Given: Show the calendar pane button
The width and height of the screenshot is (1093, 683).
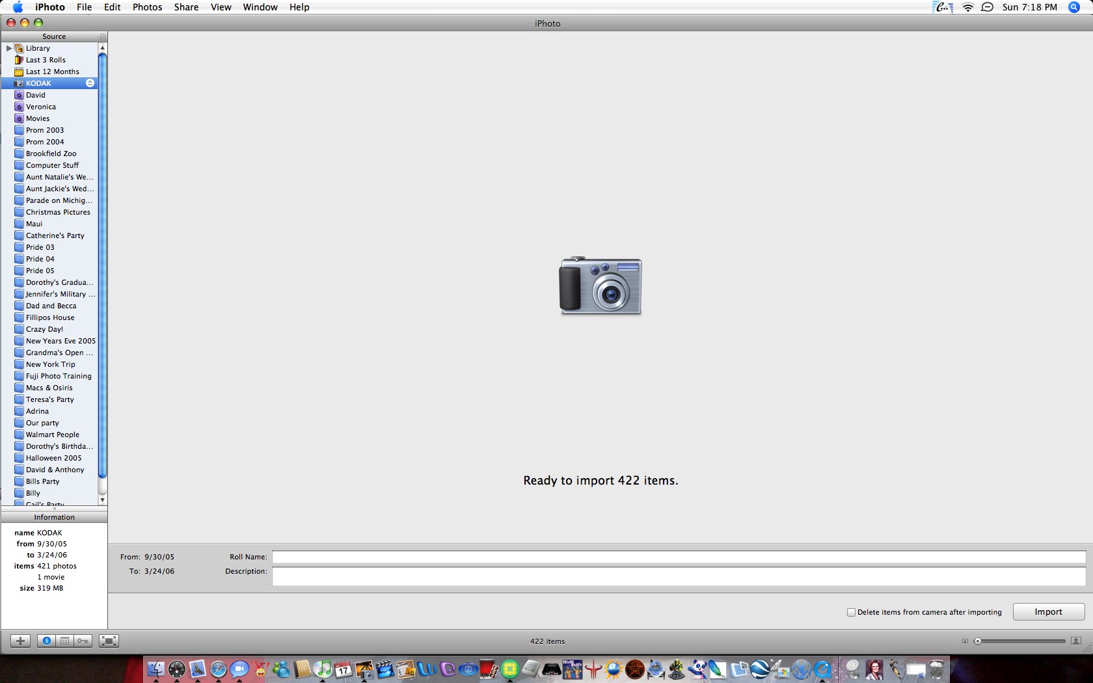Looking at the screenshot, I should (x=64, y=641).
